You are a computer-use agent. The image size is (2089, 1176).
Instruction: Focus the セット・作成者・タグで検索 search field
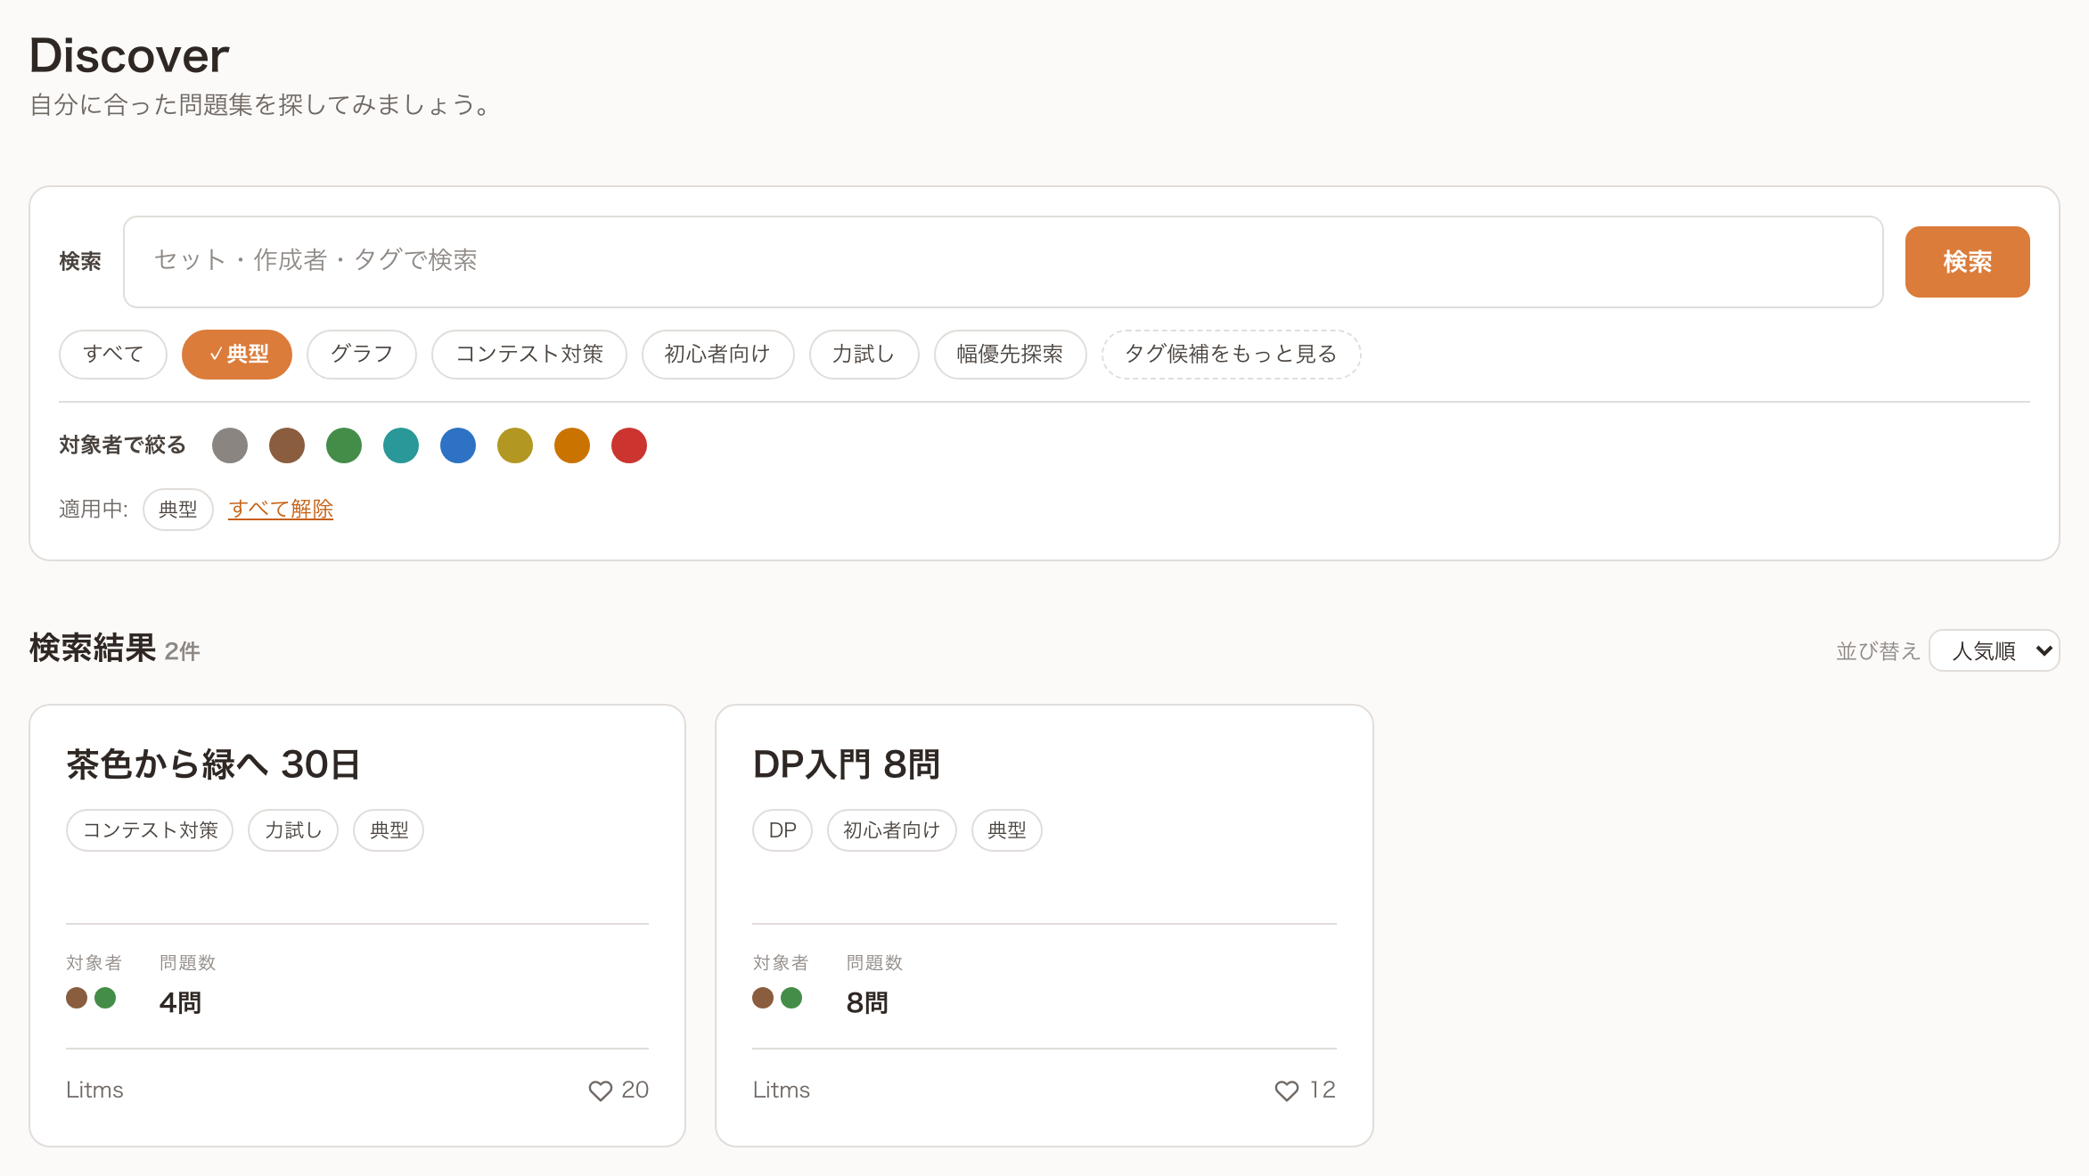(1004, 262)
